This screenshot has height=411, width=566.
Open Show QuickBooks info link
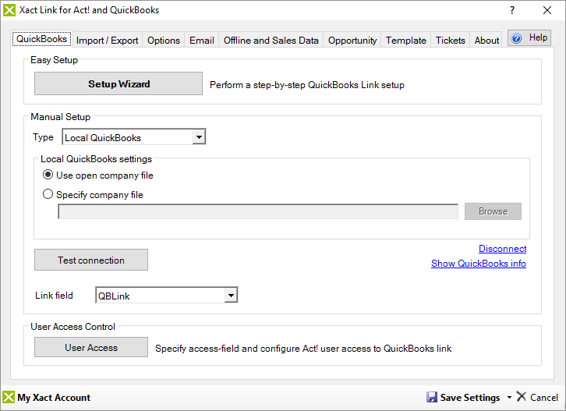[479, 264]
